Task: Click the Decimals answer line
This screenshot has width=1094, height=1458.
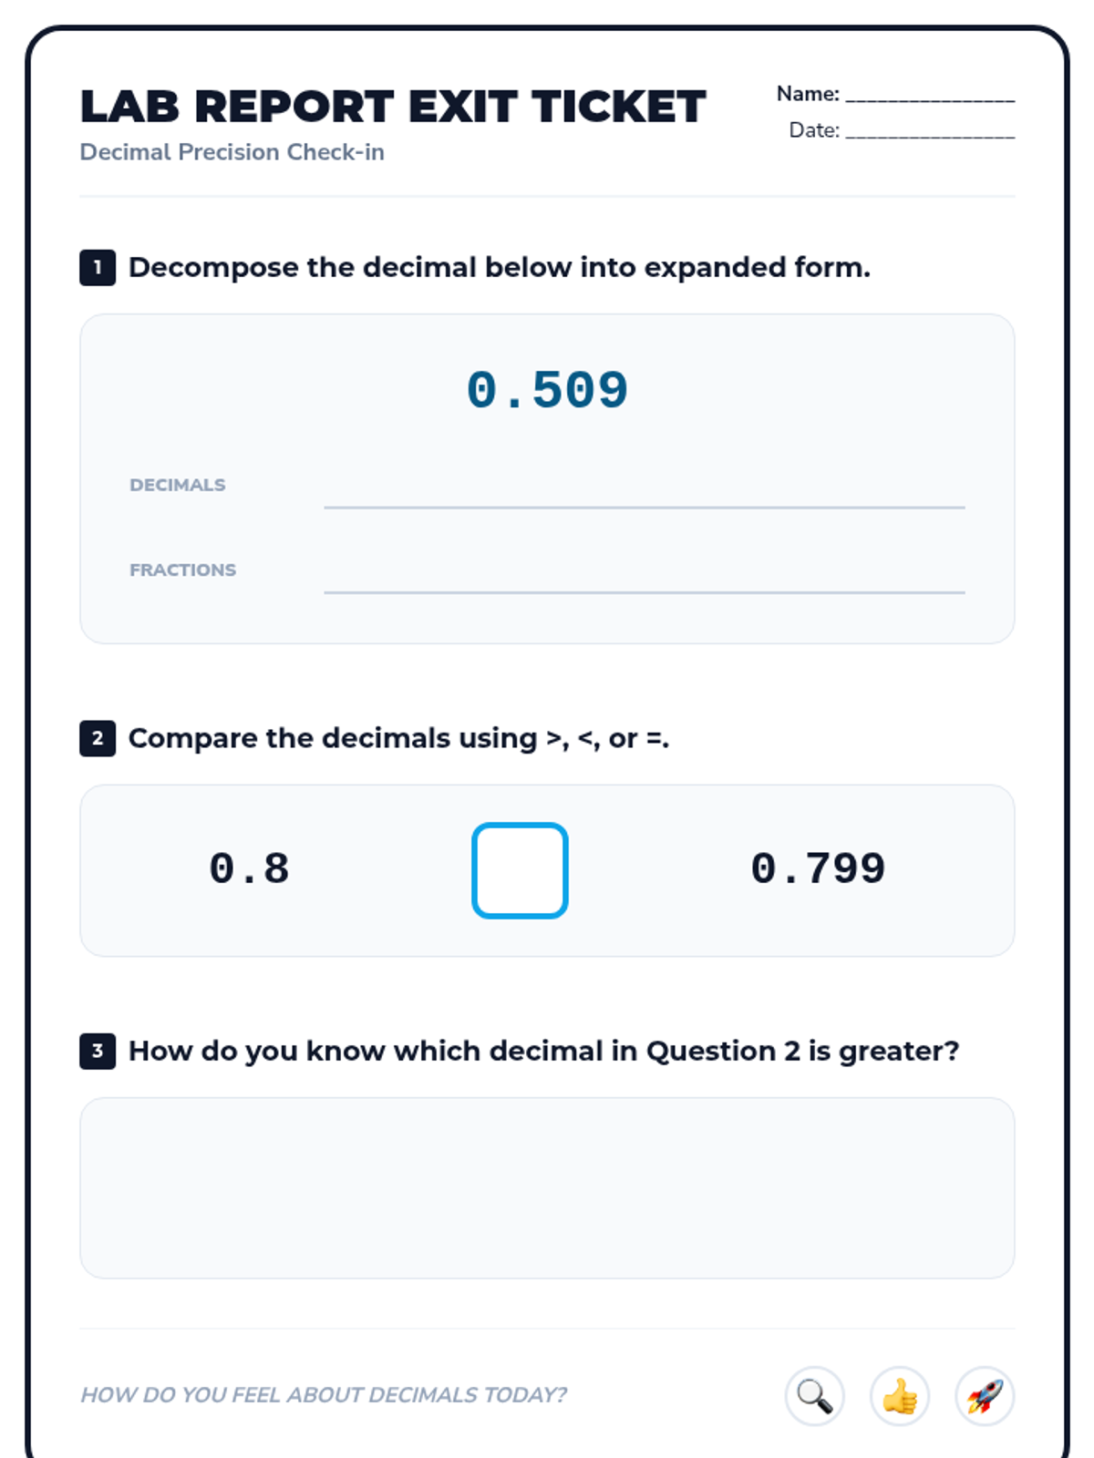Action: pyautogui.click(x=644, y=495)
